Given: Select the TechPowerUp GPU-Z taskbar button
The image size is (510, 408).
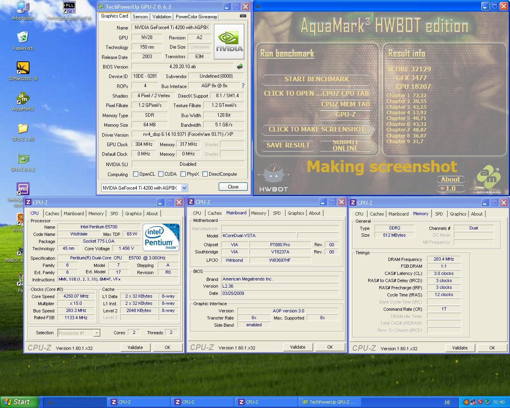Looking at the screenshot, I should coord(330,402).
